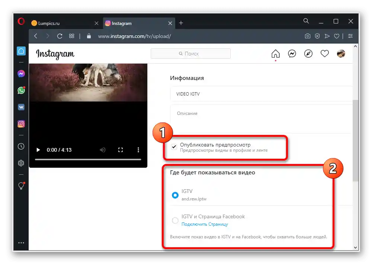Go back to previous page
This screenshot has width=372, height=264.
(36, 36)
